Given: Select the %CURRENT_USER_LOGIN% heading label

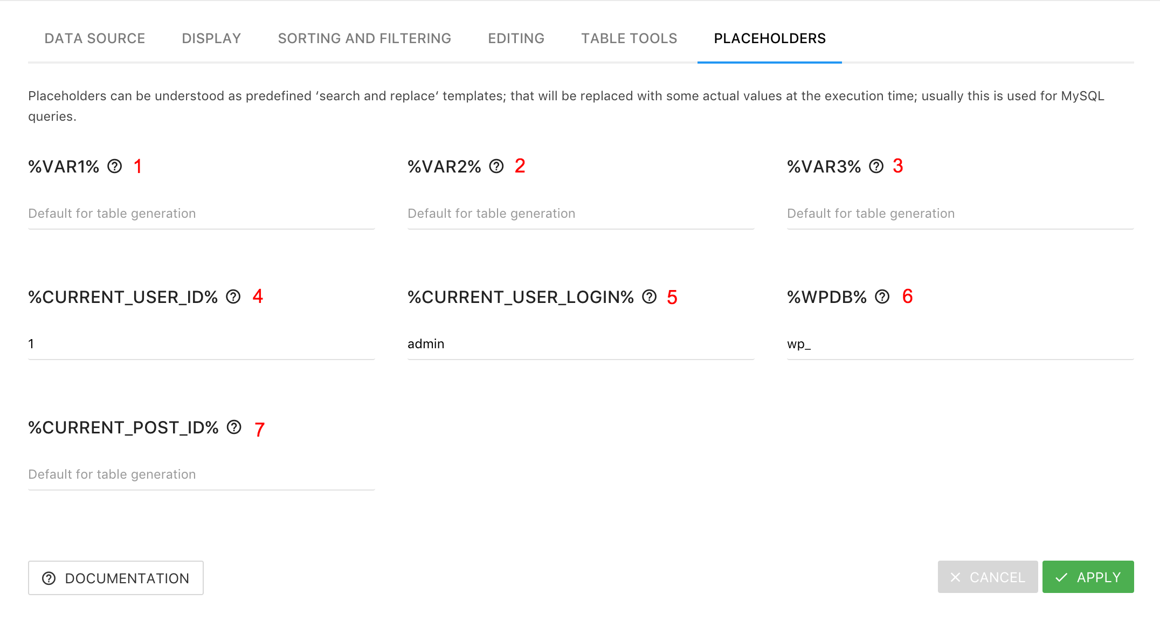Looking at the screenshot, I should tap(521, 297).
